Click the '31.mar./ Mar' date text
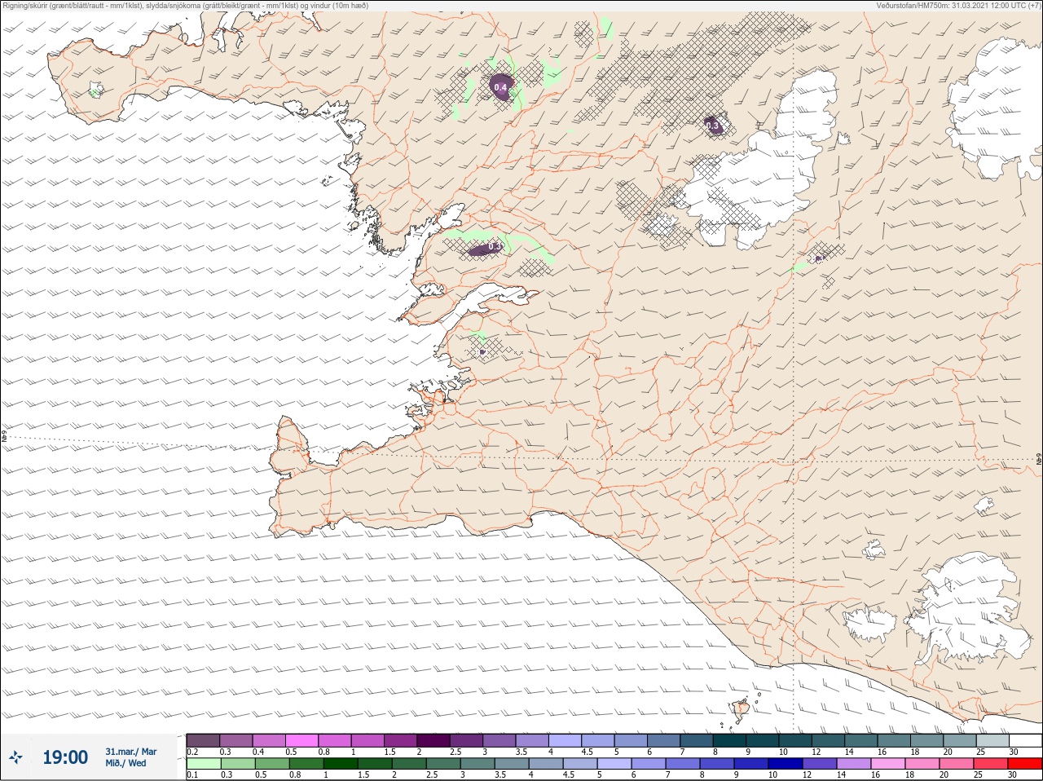 coord(130,752)
